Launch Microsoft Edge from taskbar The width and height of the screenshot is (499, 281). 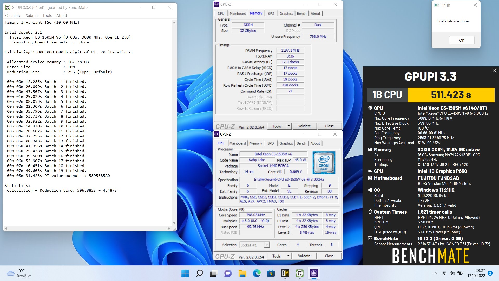(257, 273)
